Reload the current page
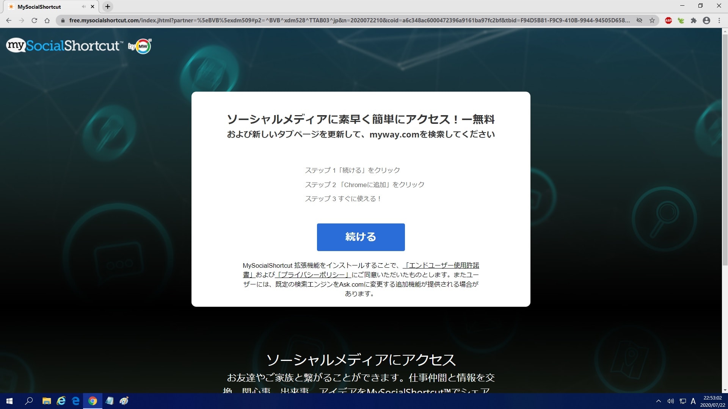This screenshot has width=728, height=409. click(x=34, y=20)
